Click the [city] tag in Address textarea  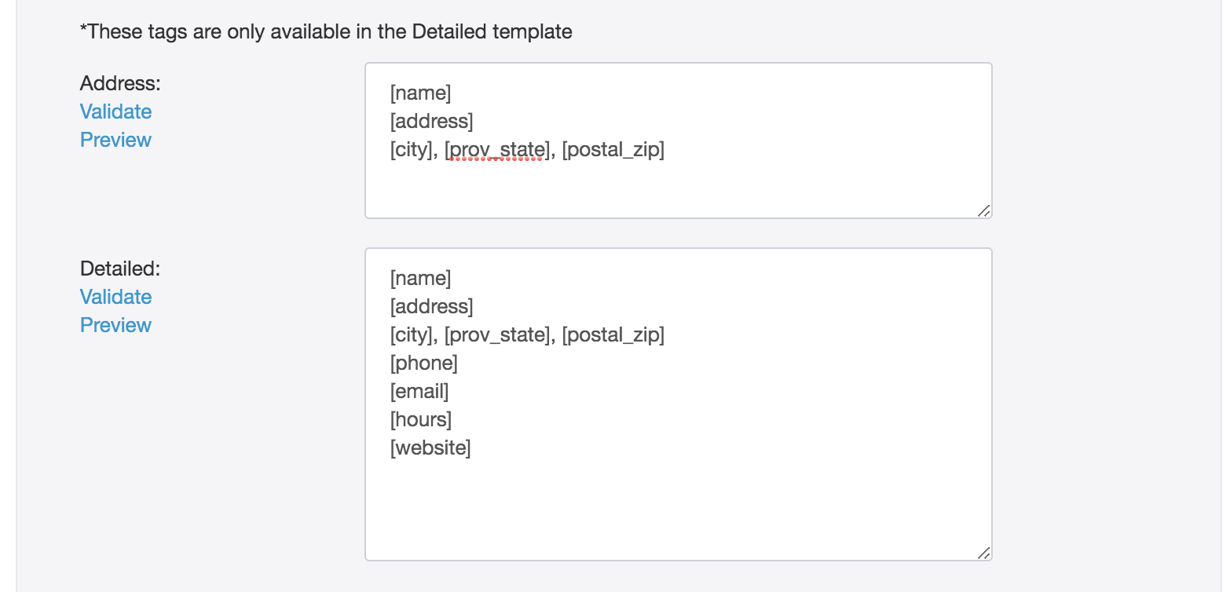coord(412,150)
